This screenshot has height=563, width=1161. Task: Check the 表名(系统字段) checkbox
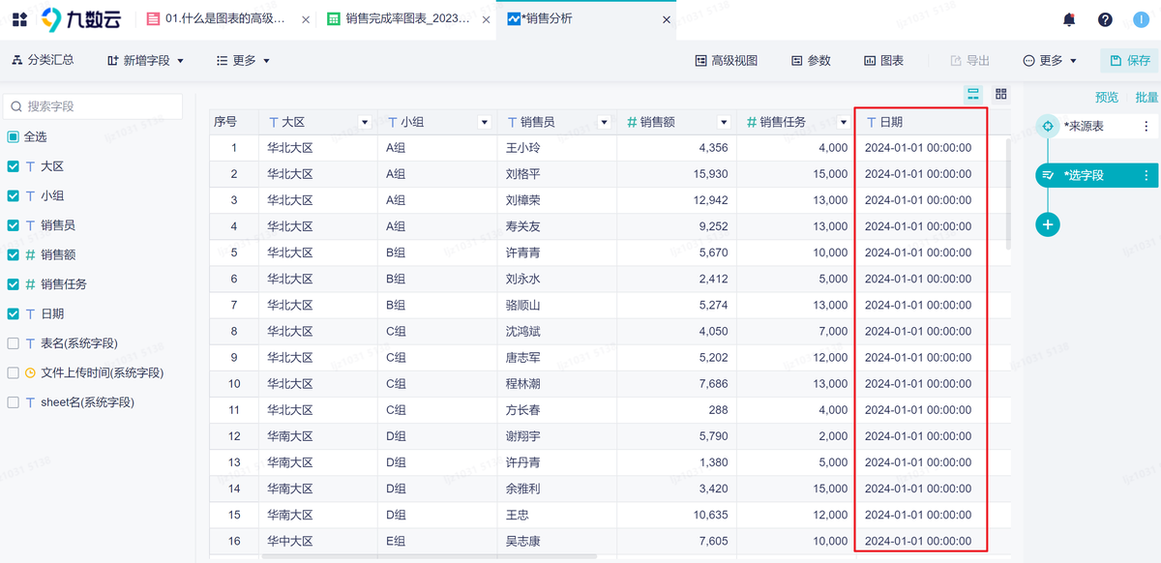(13, 343)
